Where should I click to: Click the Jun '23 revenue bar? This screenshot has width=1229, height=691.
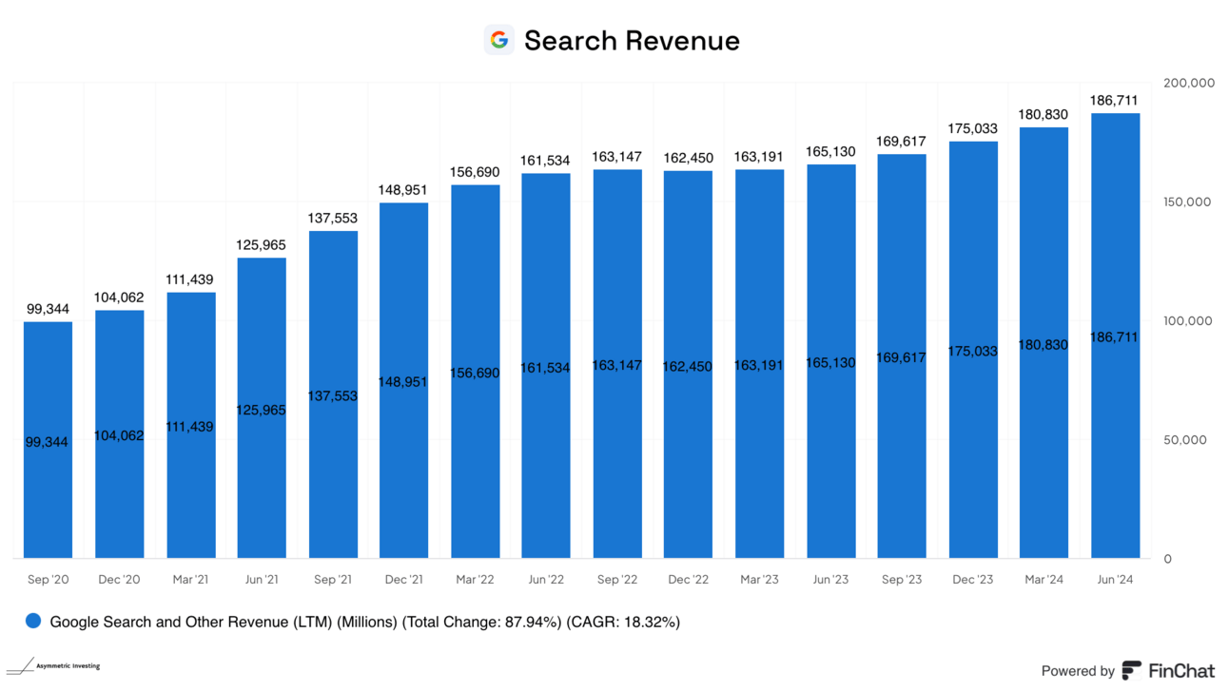[830, 361]
